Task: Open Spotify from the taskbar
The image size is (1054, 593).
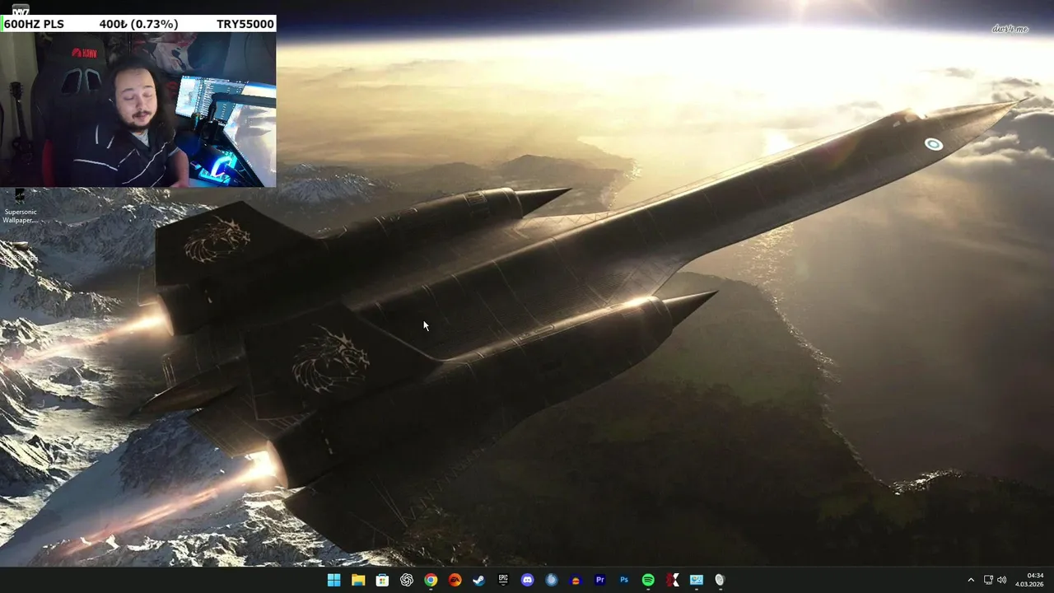Action: (x=648, y=580)
